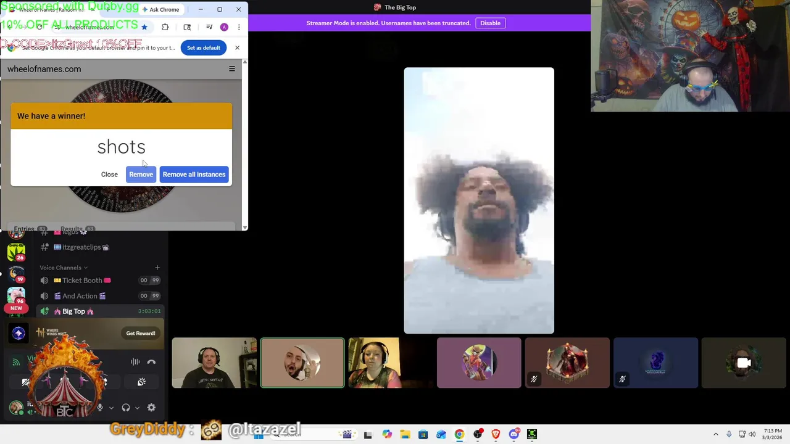The width and height of the screenshot is (790, 444).
Task: Select the muted warrior avatar participant tile
Action: [567, 363]
